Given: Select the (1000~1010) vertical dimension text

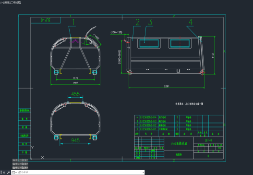Looking at the screenshot, I should pyautogui.click(x=120, y=57).
